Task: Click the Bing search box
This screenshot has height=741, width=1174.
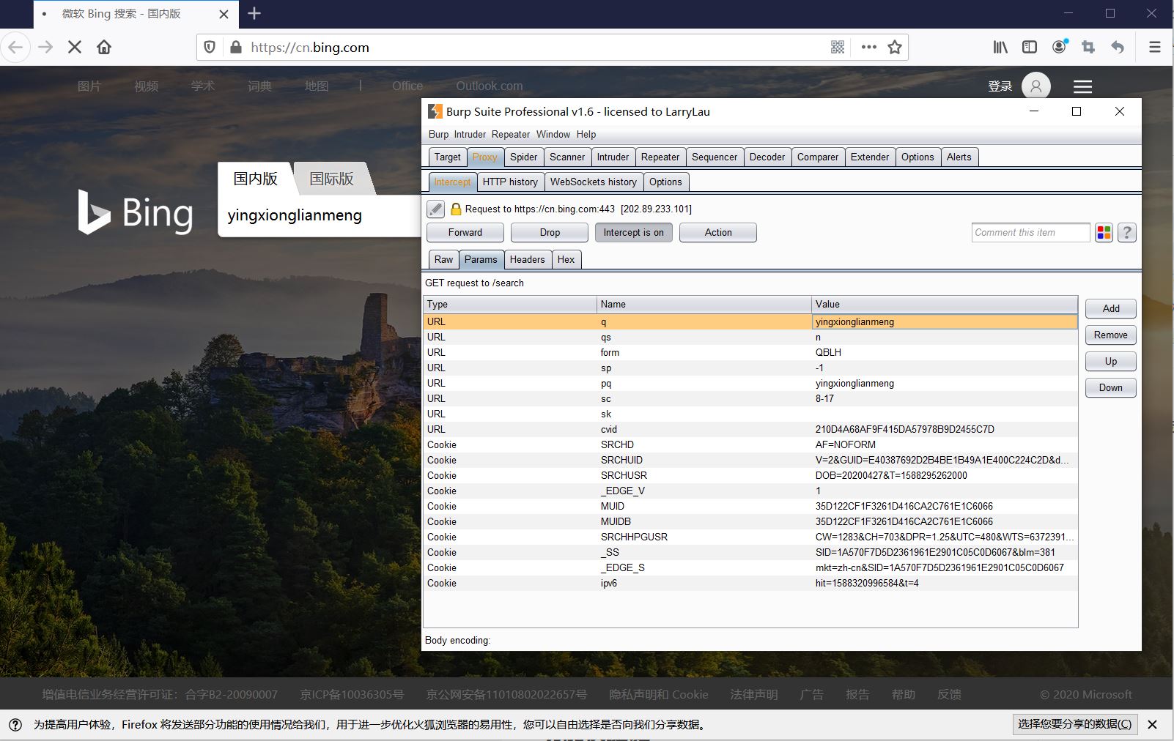Action: (x=320, y=215)
